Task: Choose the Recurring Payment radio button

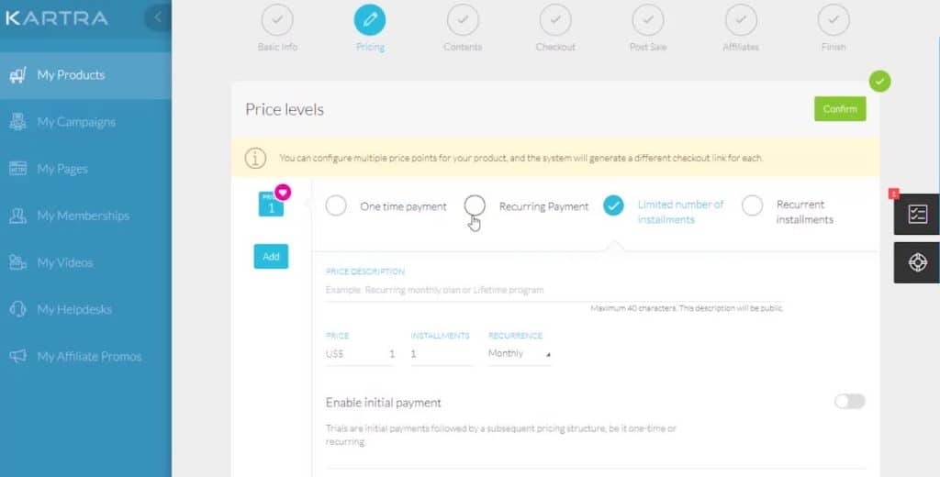Action: (x=475, y=205)
